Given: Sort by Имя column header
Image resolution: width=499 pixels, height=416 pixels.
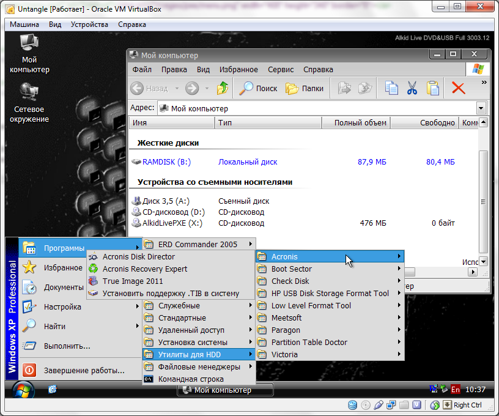Looking at the screenshot, I should (x=172, y=122).
